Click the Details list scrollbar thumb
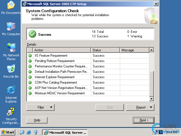Viewport: 181px width, 136px height. point(152,84)
